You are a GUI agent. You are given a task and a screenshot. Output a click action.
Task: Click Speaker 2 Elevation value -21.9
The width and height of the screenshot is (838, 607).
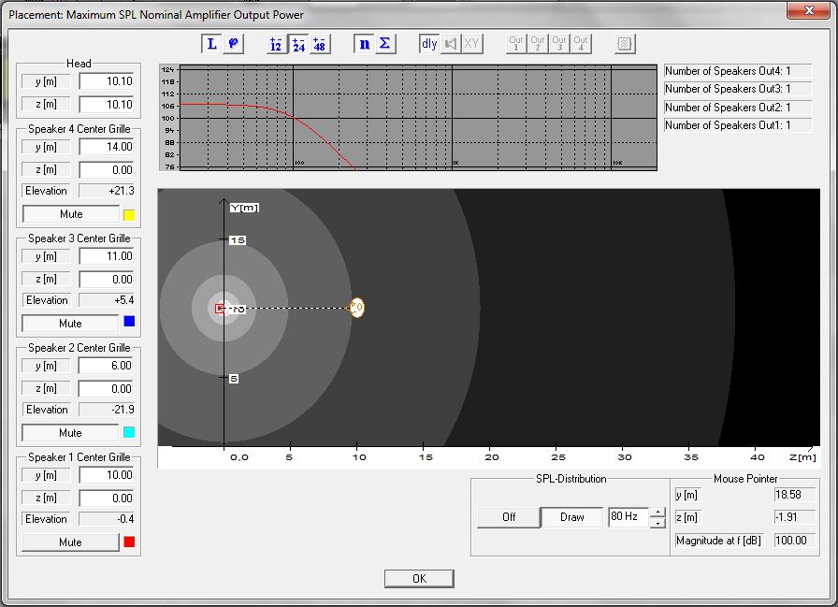(107, 410)
